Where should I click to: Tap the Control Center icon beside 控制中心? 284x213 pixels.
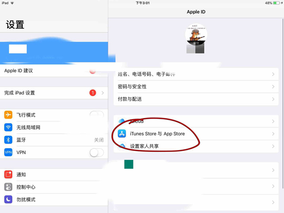coord(9,187)
